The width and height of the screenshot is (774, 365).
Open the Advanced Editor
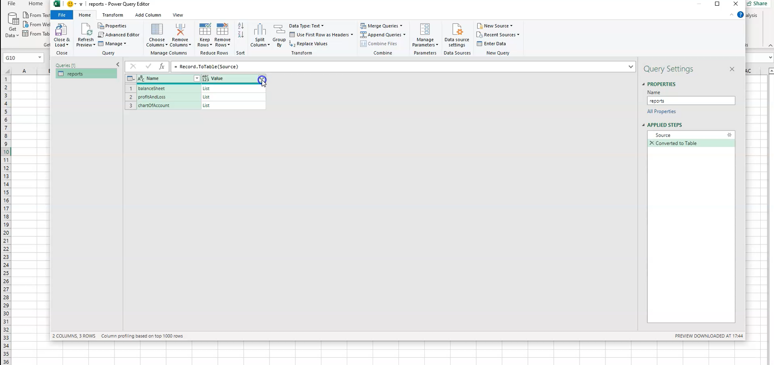point(119,34)
